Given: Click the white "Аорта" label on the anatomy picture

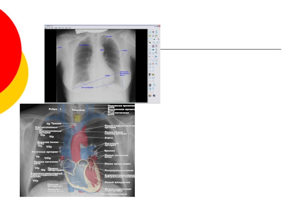Looking at the screenshot, I should tap(109, 138).
